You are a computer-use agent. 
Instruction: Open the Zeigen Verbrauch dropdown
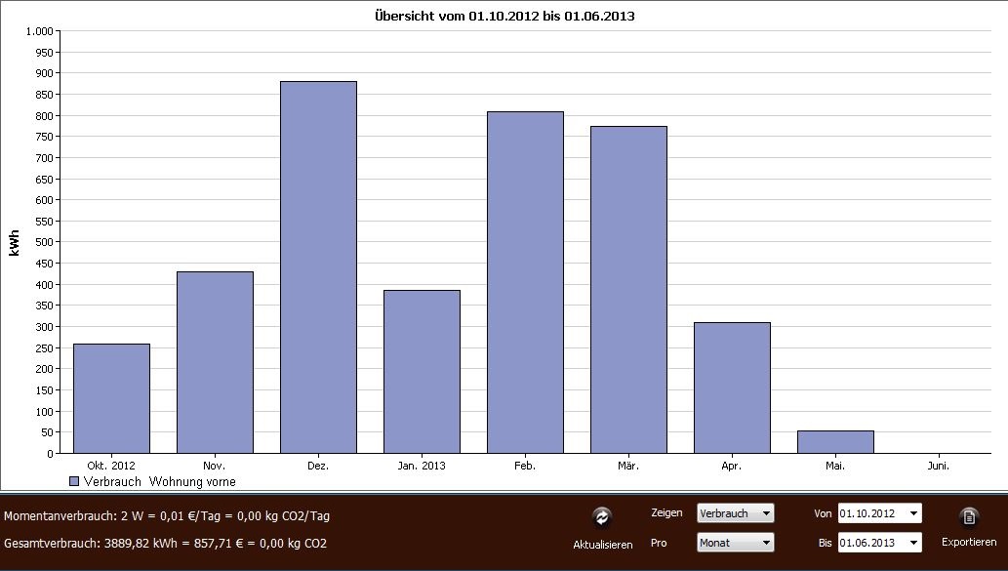coord(735,513)
